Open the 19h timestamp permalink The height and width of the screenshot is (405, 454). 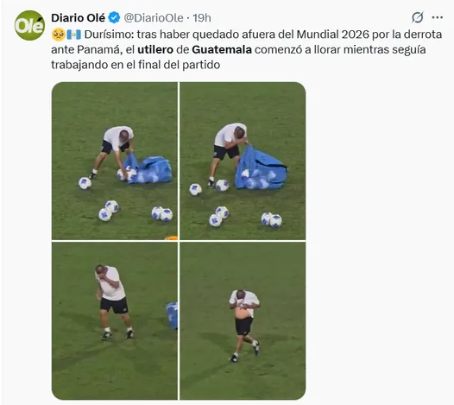coord(202,18)
